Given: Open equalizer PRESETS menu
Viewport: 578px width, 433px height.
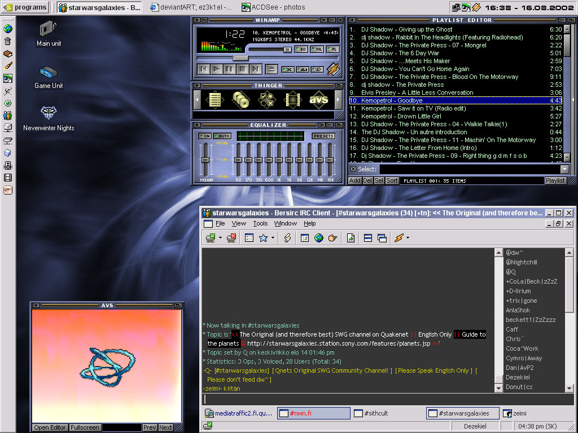Looking at the screenshot, I should click(x=323, y=136).
